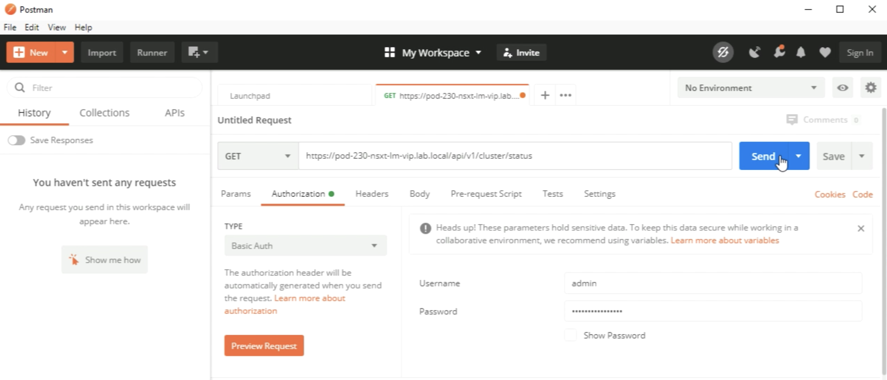Image resolution: width=887 pixels, height=380 pixels.
Task: Open the wrench settings icon
Action: [779, 52]
